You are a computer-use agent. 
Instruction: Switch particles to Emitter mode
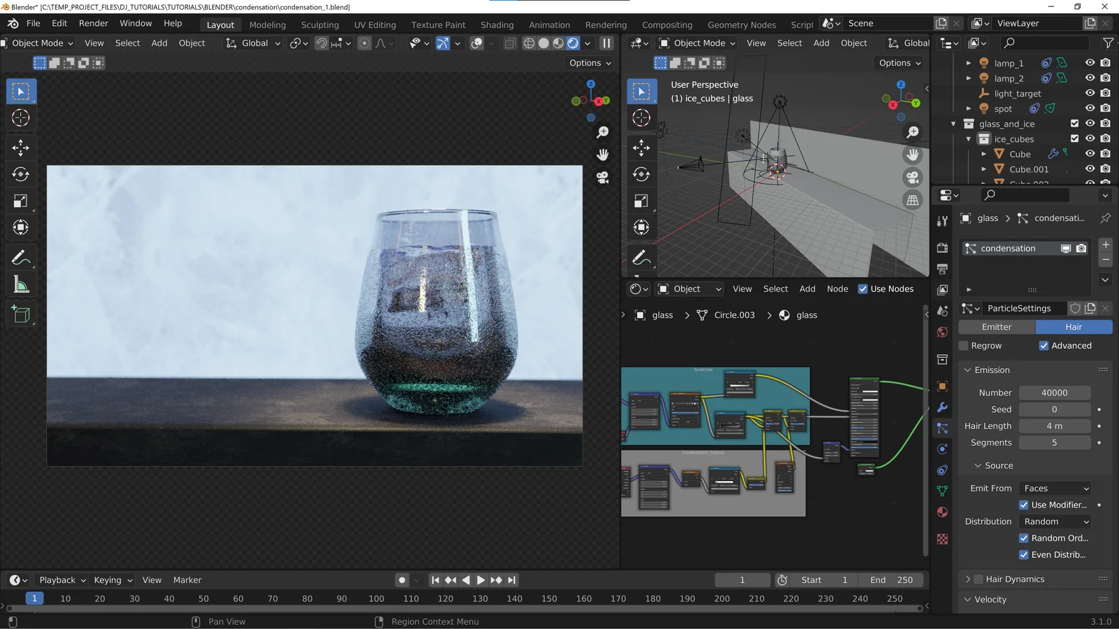[x=995, y=326]
